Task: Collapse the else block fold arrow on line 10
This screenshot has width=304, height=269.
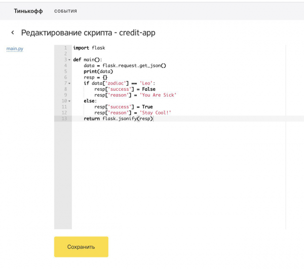Action: pyautogui.click(x=69, y=101)
